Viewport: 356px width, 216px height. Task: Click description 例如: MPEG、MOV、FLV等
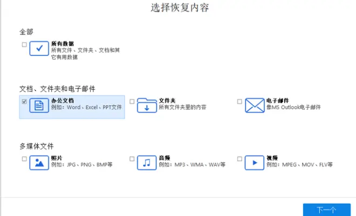[299, 164]
